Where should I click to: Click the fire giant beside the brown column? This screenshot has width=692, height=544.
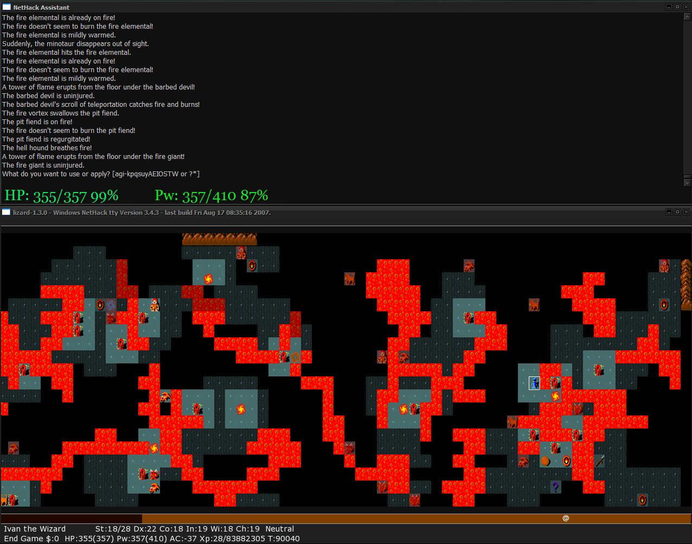coord(664,266)
